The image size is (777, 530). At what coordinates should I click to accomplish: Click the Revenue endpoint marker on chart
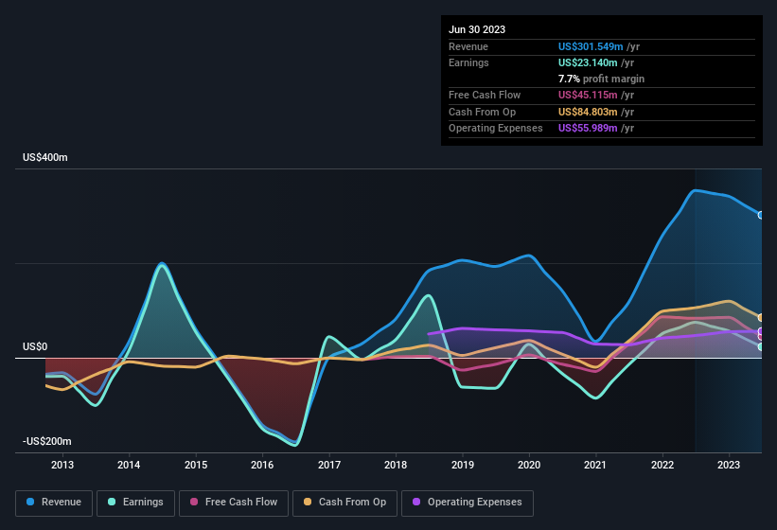[x=761, y=215]
